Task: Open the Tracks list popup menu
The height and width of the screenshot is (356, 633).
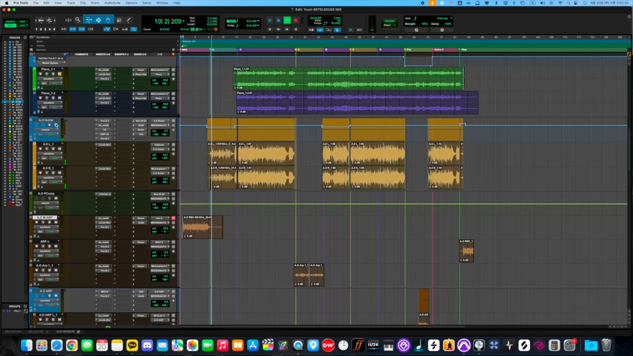Action: 25,38
